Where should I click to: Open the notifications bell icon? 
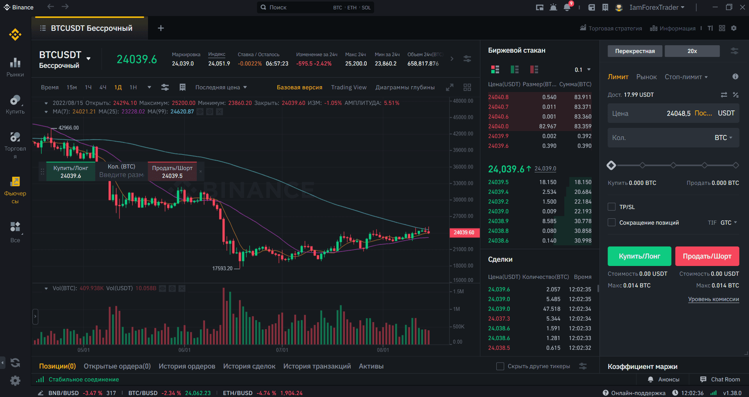click(567, 7)
